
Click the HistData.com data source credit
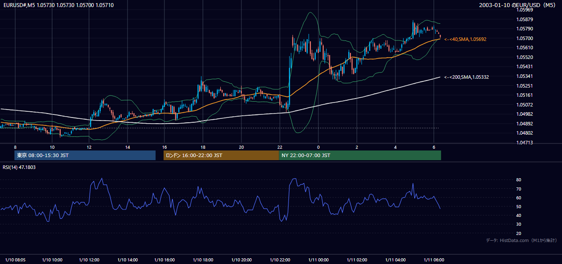tap(521, 240)
